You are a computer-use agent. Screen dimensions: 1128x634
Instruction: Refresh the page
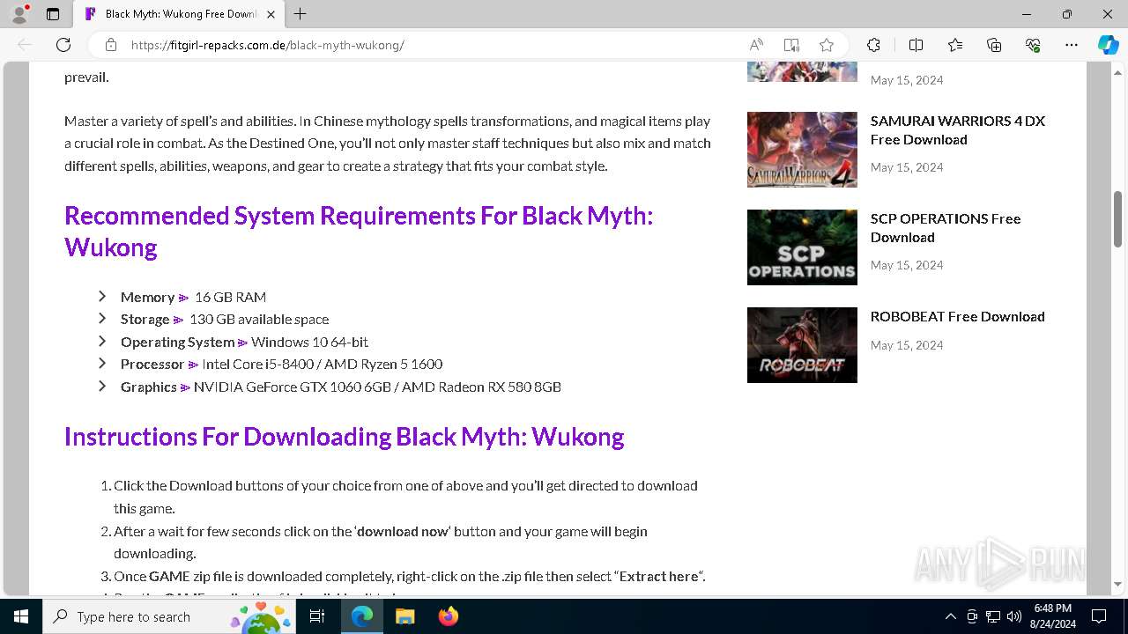coord(63,45)
